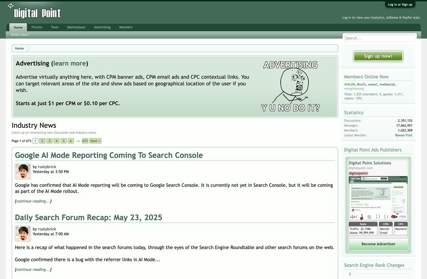Focus the Search input field
The image size is (427, 279).
[x=379, y=38]
